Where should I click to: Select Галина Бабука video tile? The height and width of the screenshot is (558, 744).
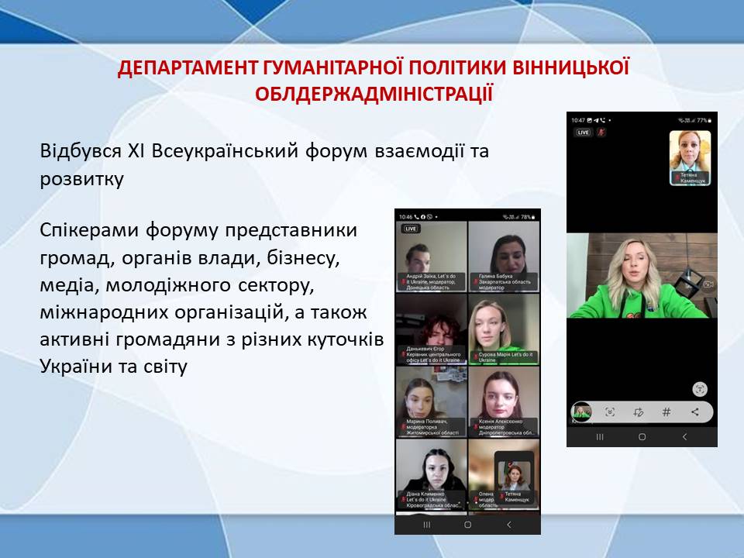tap(504, 257)
